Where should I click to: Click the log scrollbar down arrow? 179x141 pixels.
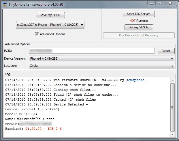point(173,134)
